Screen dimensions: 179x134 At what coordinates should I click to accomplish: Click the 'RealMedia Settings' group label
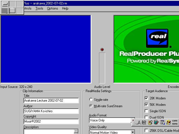coord(98,91)
